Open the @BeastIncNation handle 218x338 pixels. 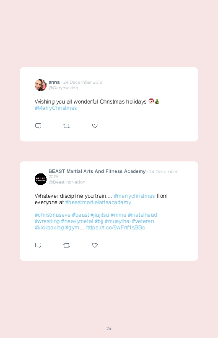coord(67,182)
